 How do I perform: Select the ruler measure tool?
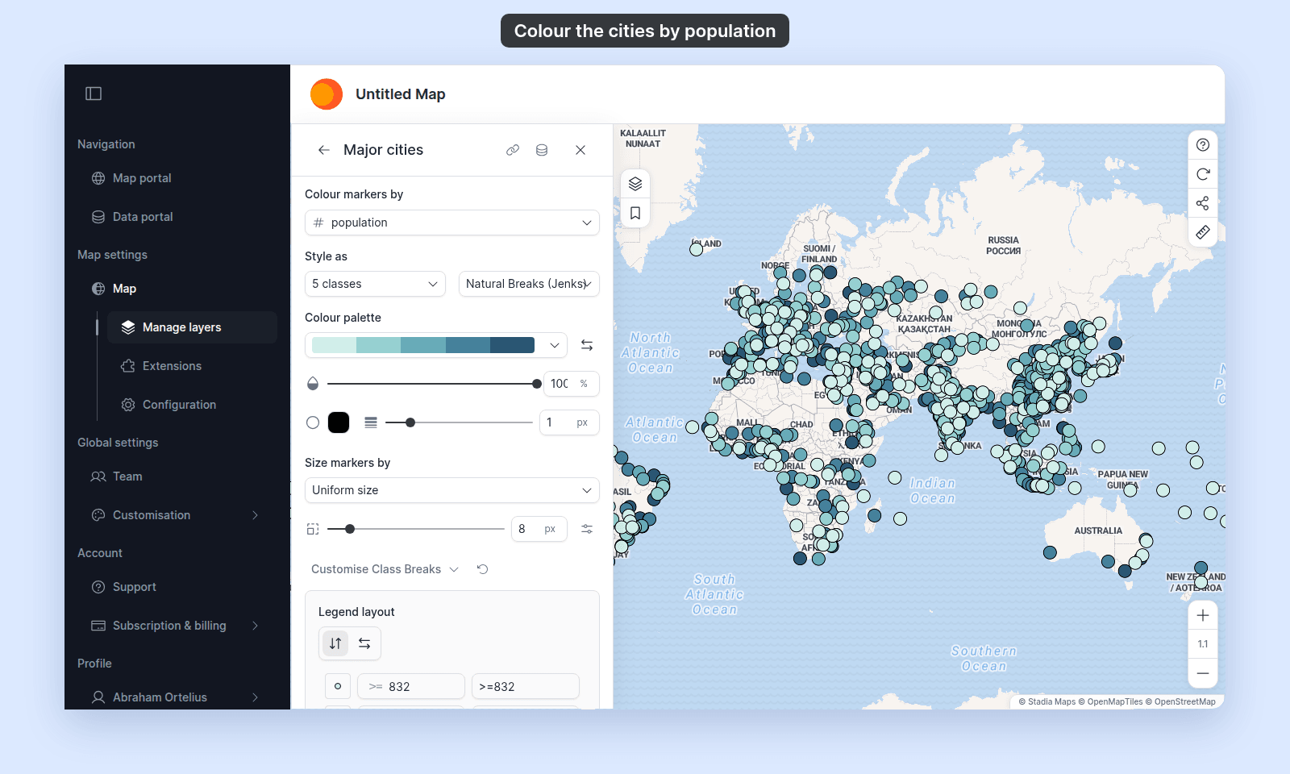coord(1203,232)
